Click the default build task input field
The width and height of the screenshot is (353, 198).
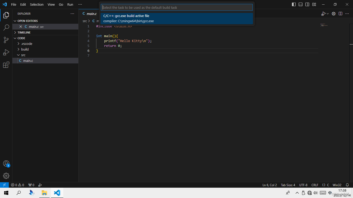point(177,7)
